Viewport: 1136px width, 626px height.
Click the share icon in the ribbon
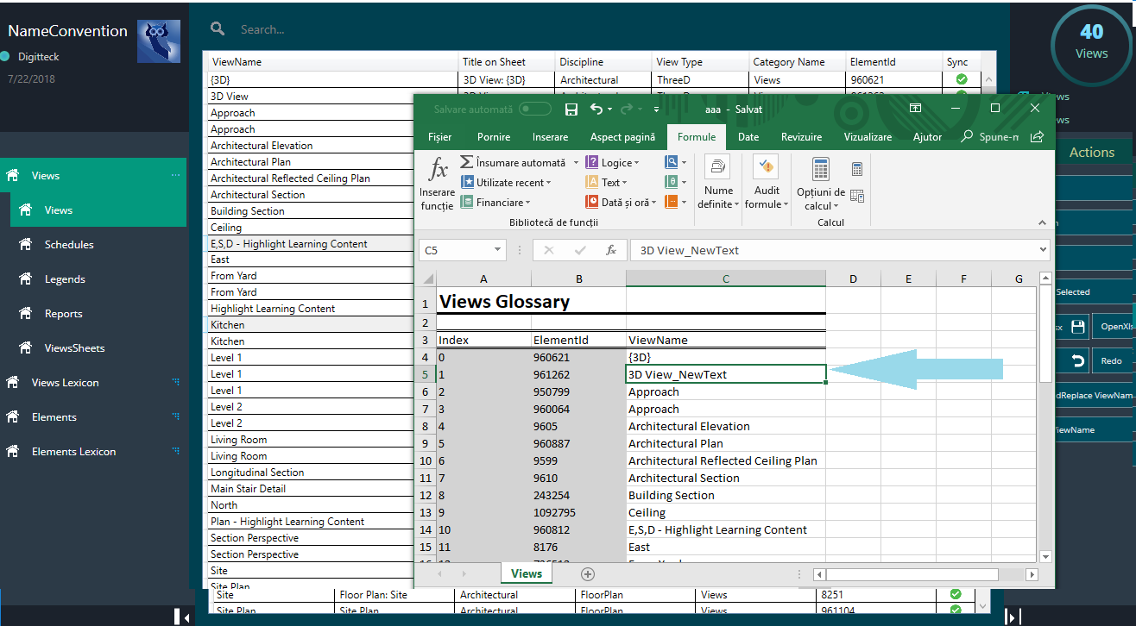[1037, 137]
